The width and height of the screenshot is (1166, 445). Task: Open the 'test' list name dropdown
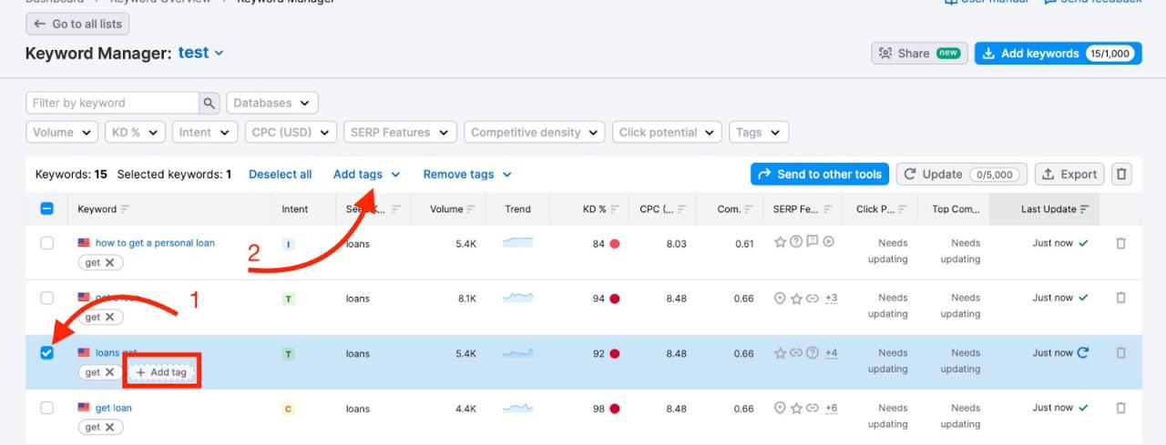201,53
